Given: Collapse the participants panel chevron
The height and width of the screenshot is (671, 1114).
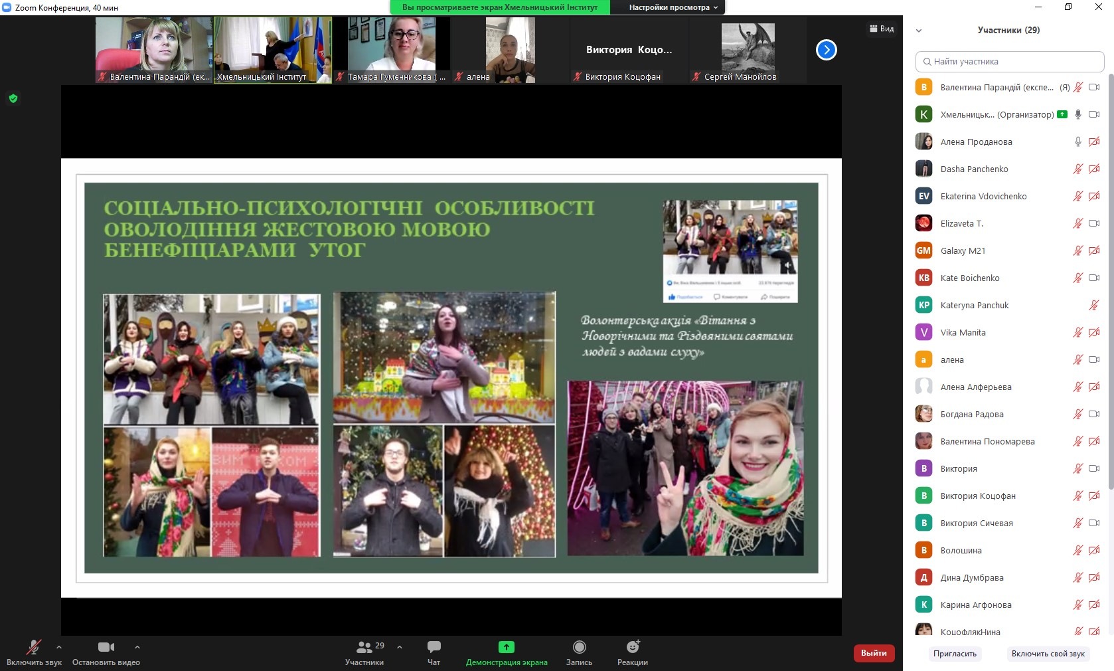Looking at the screenshot, I should (x=919, y=31).
